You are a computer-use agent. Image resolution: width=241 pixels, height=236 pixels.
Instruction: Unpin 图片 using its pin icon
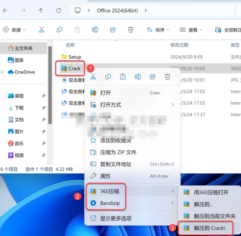44,132
